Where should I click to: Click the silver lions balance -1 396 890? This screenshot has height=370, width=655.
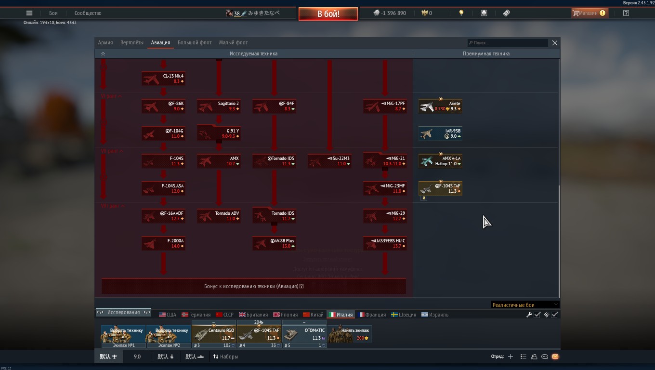pyautogui.click(x=390, y=13)
